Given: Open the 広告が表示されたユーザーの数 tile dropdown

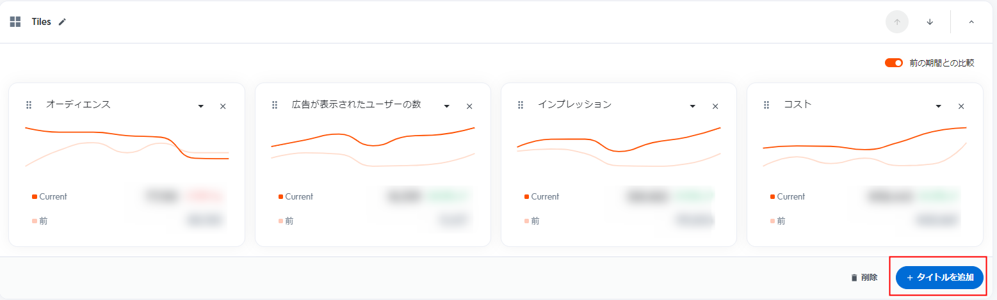Looking at the screenshot, I should click(x=447, y=106).
